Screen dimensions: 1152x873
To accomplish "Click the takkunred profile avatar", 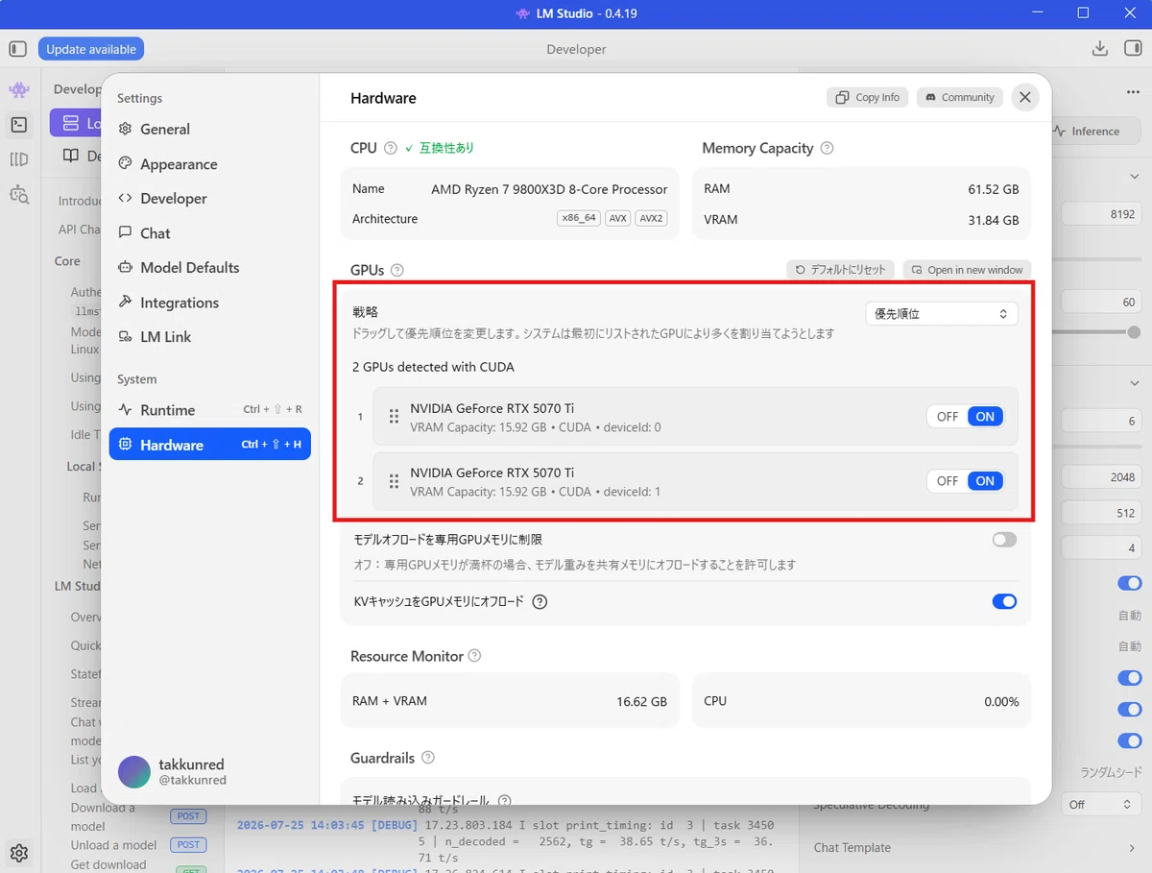I will coord(134,772).
